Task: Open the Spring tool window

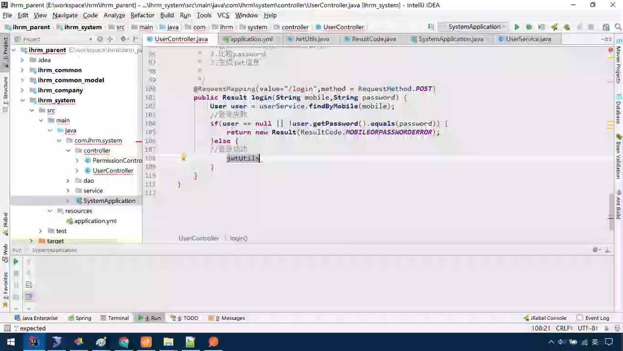Action: pos(79,318)
